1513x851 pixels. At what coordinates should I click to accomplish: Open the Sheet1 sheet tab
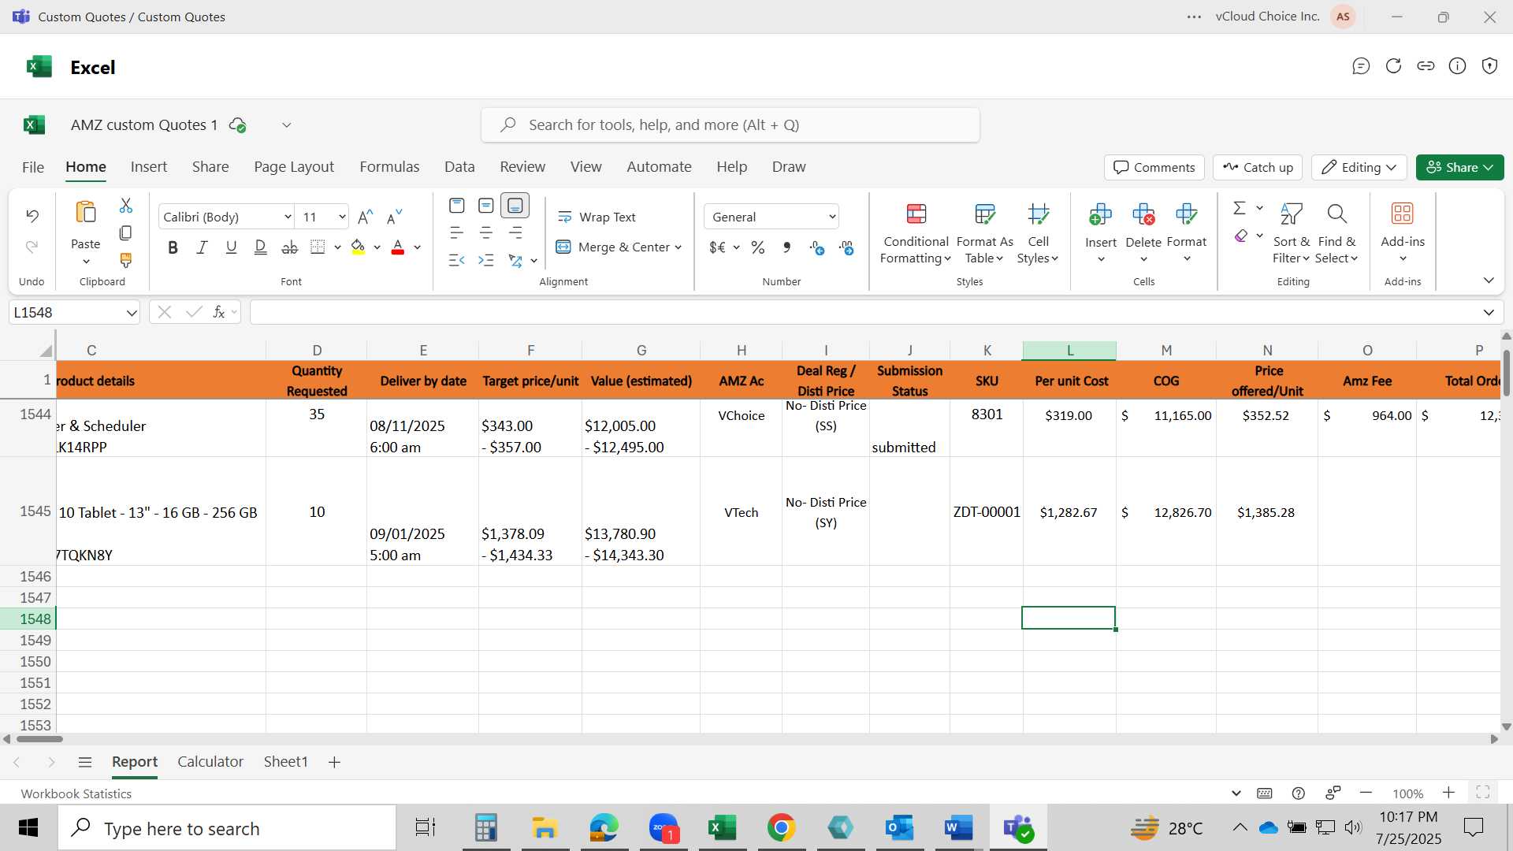pyautogui.click(x=285, y=762)
